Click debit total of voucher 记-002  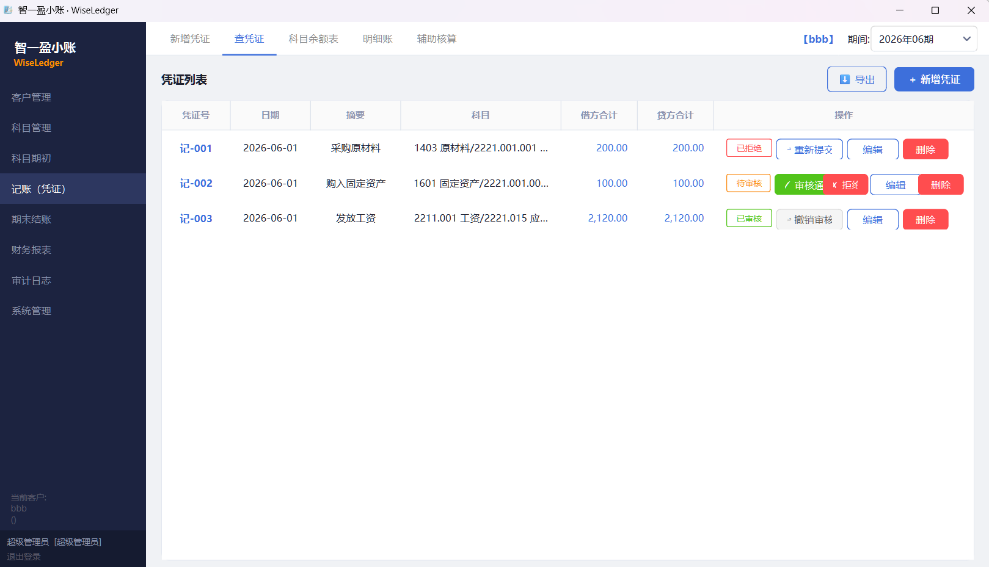point(612,183)
